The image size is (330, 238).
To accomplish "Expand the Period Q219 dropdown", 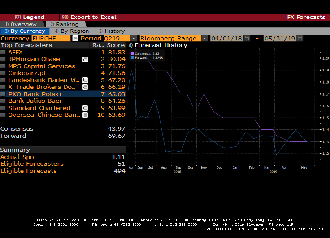I will [x=134, y=39].
